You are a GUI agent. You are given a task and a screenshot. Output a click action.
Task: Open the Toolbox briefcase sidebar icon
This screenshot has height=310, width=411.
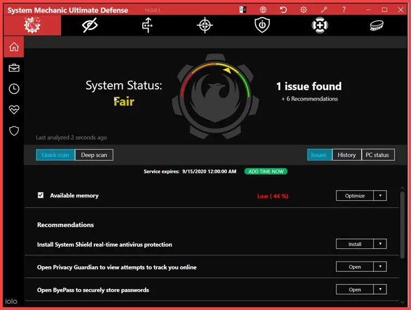[14, 68]
